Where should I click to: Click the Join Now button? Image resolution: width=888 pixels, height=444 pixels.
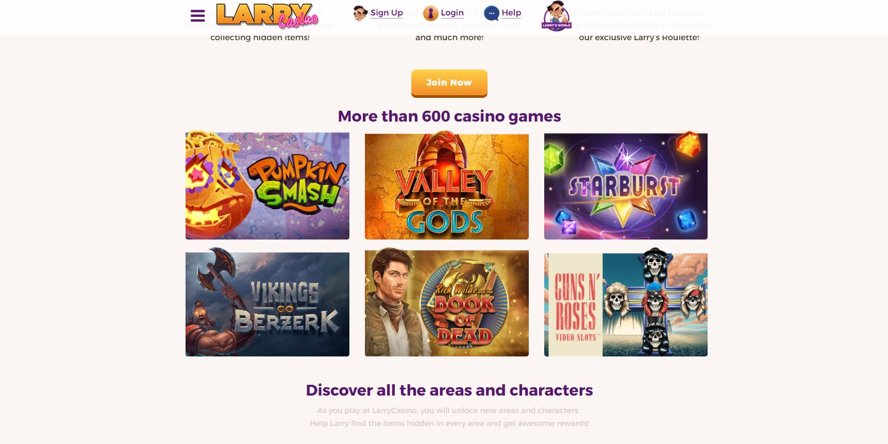(449, 83)
